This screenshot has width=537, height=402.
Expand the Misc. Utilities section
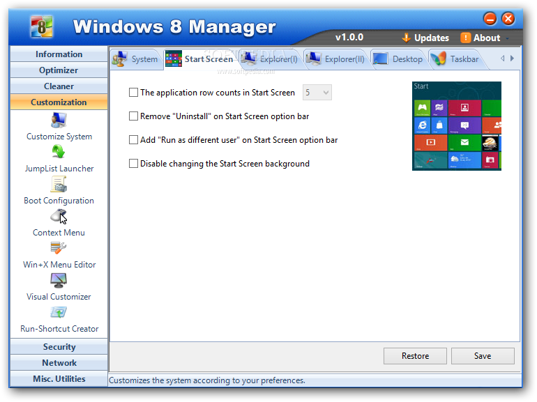coord(59,379)
